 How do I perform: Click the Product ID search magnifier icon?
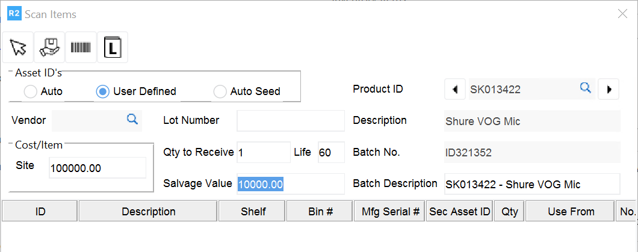click(585, 89)
